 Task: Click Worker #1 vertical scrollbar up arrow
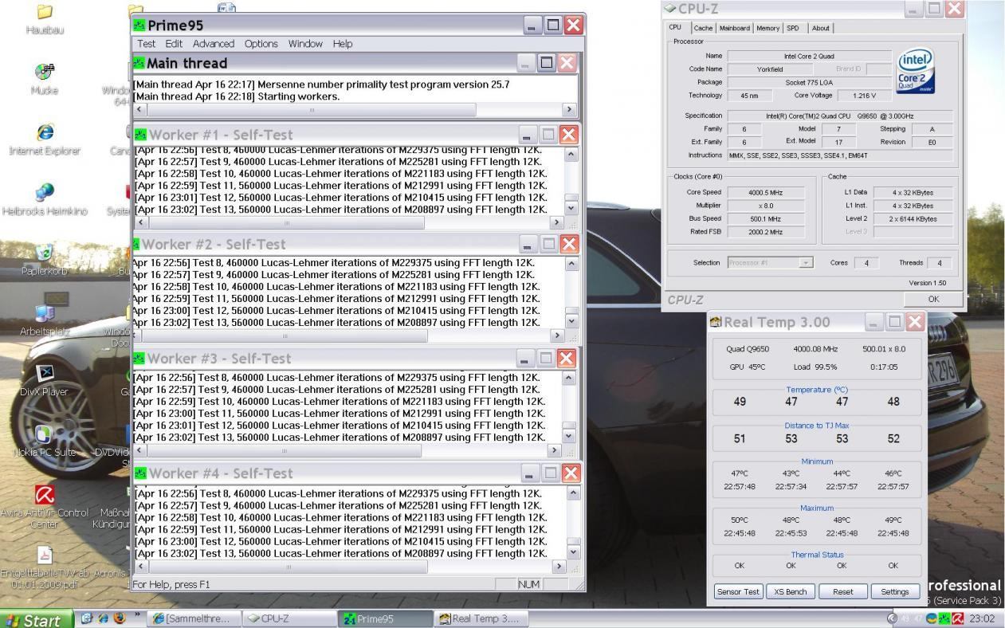coord(571,155)
